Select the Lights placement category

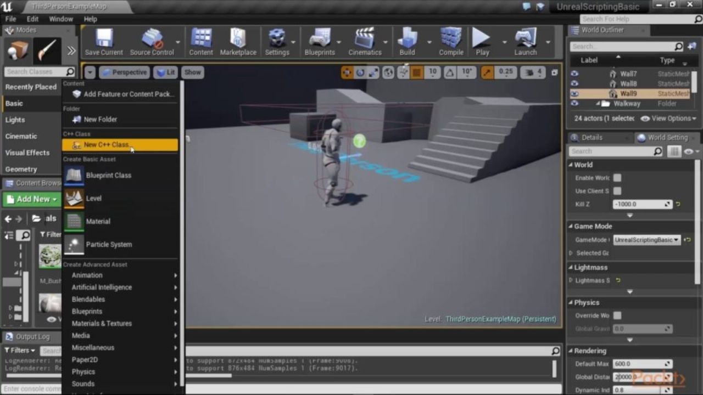(x=15, y=120)
